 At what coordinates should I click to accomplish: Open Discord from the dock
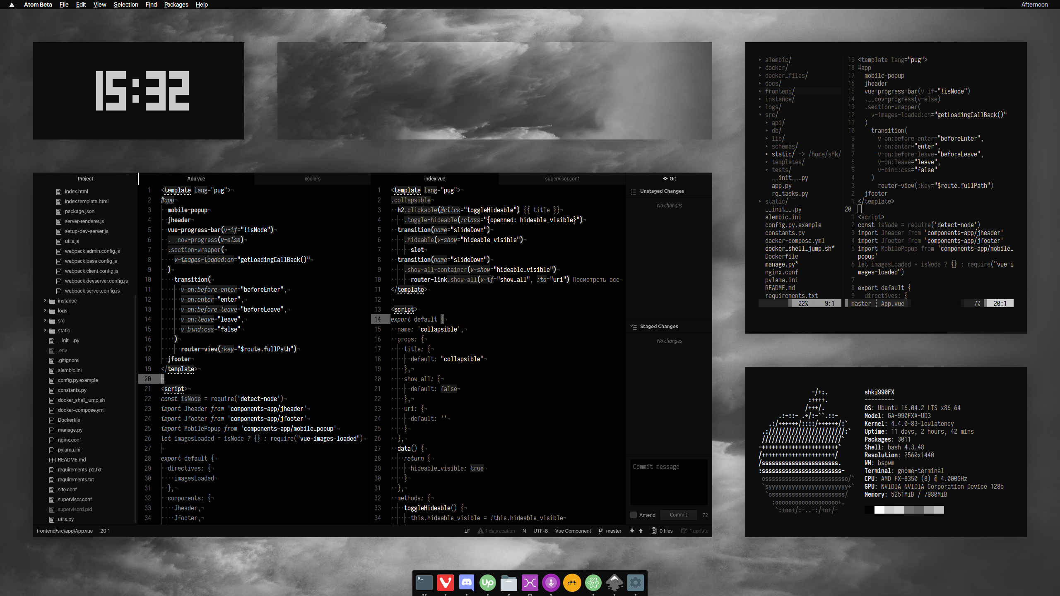coord(467,583)
